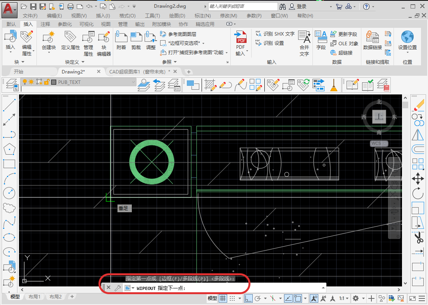
Task: Select the Mirror modify tool
Action: pyautogui.click(x=418, y=135)
